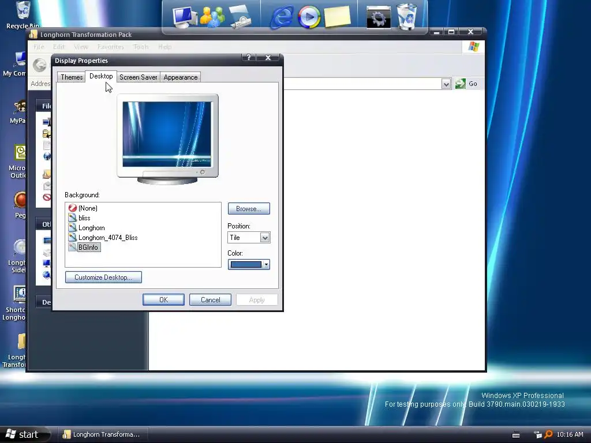Click the Customize Desktop... button

click(103, 277)
